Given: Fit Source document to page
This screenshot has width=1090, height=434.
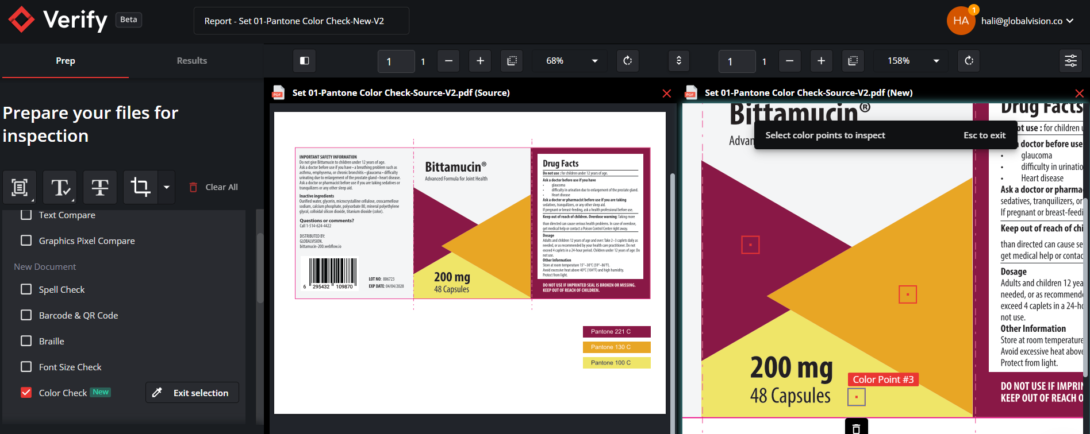Looking at the screenshot, I should 512,61.
